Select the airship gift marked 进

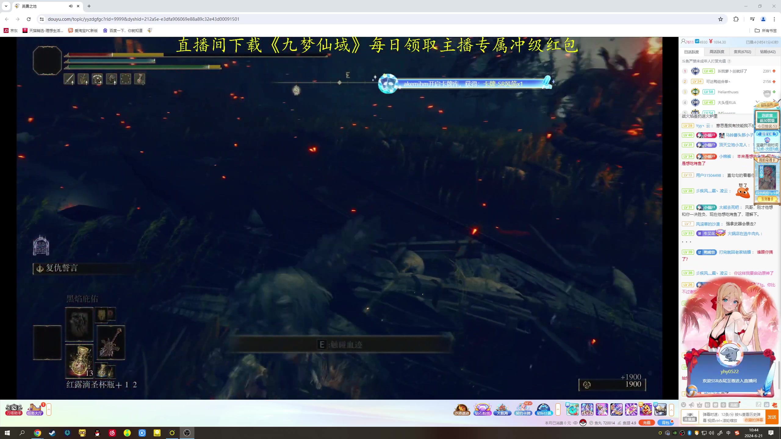(660, 409)
